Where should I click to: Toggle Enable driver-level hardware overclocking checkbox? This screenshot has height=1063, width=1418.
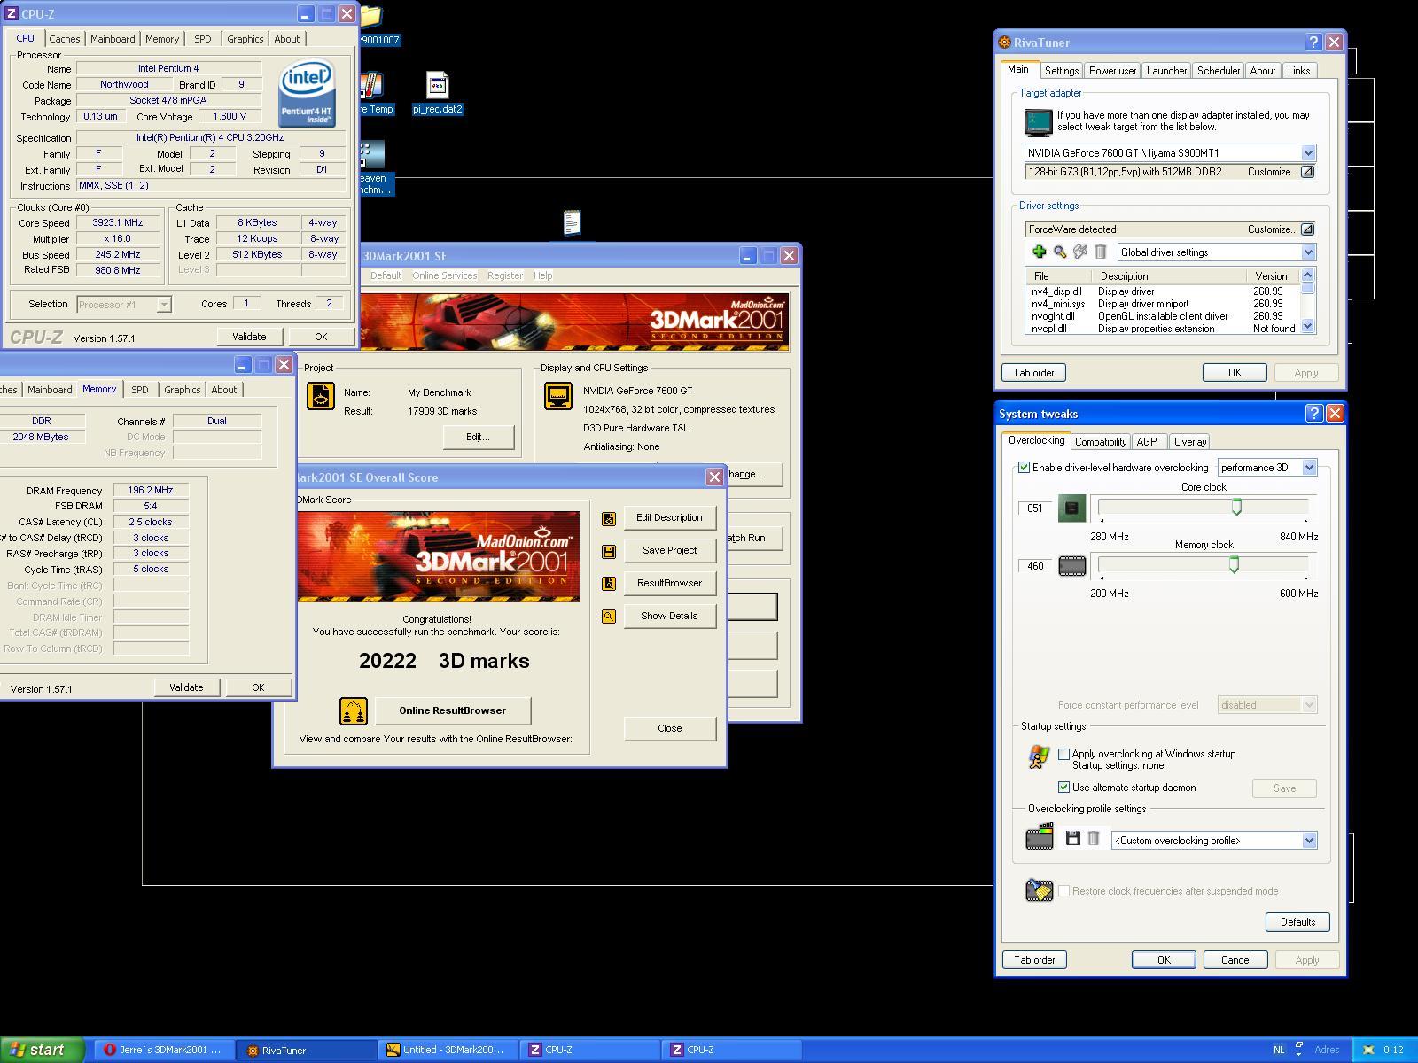pos(1024,468)
